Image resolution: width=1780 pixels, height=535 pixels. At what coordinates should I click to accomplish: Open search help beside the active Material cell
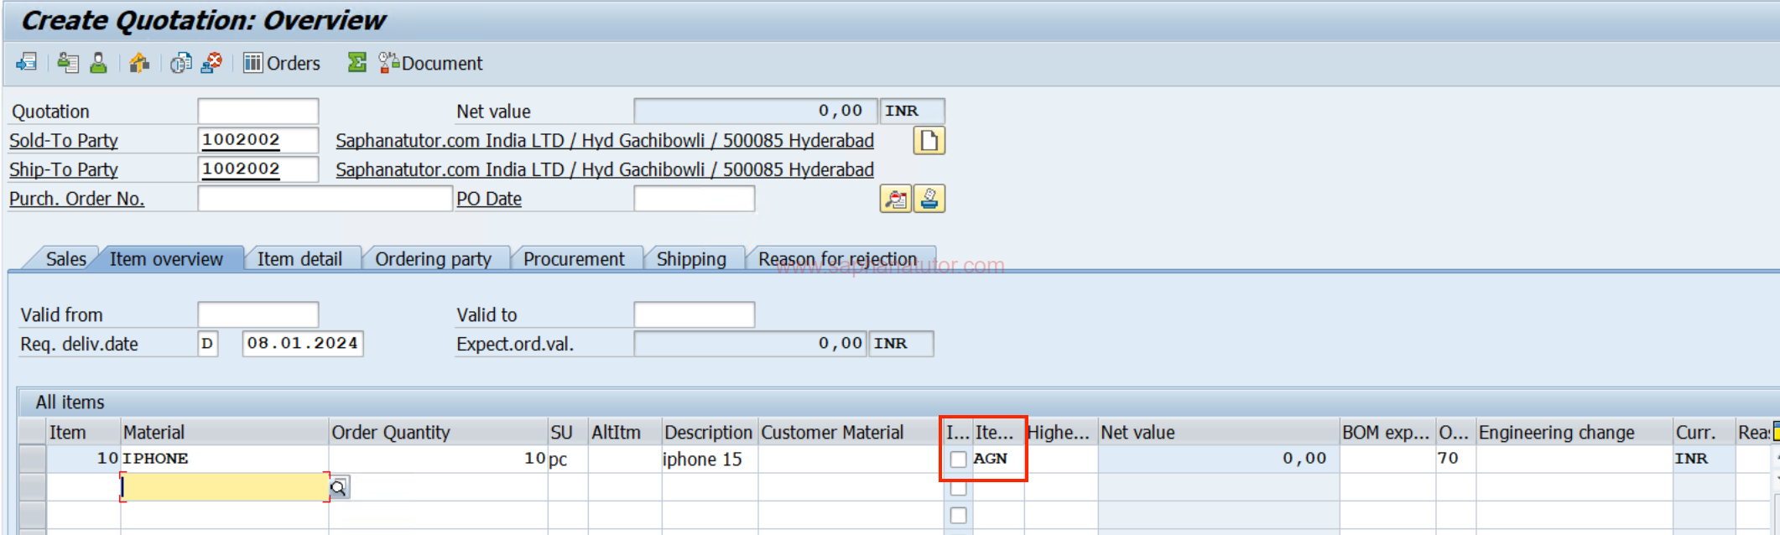point(339,487)
